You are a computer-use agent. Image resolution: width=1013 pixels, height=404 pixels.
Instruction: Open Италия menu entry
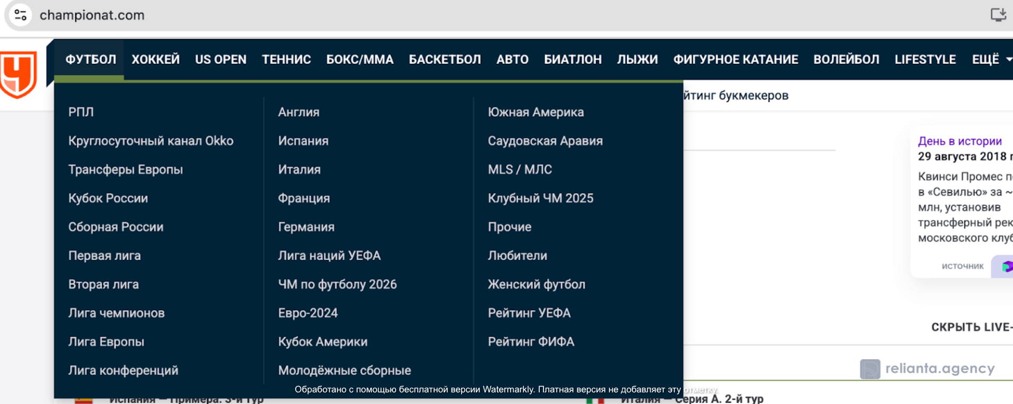tap(299, 169)
